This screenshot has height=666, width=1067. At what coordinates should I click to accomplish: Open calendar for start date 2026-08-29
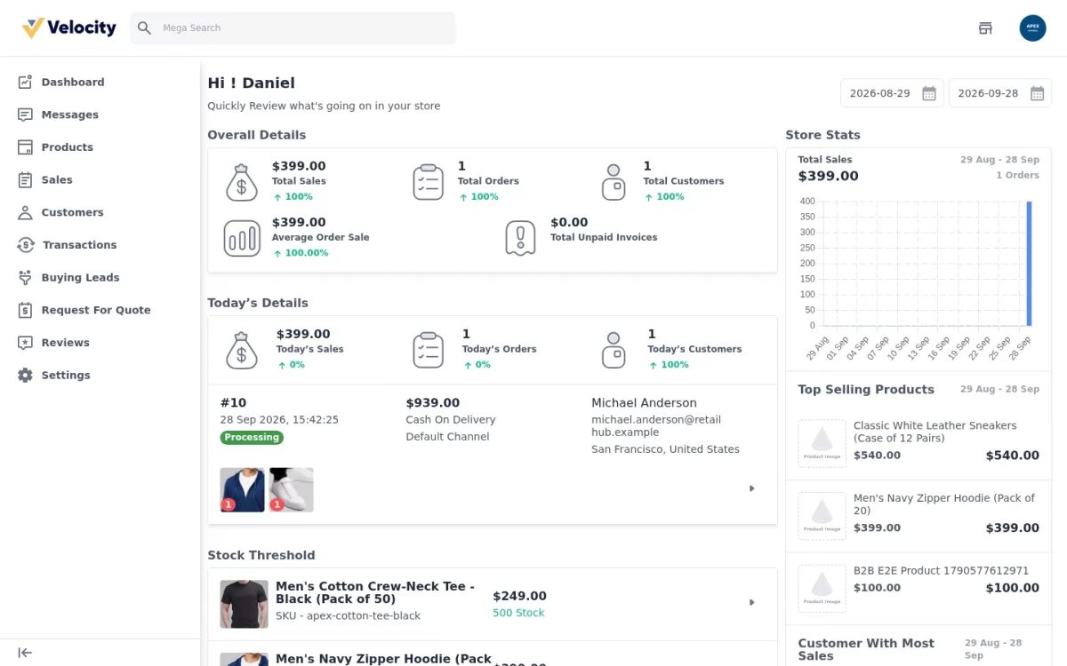coord(928,93)
